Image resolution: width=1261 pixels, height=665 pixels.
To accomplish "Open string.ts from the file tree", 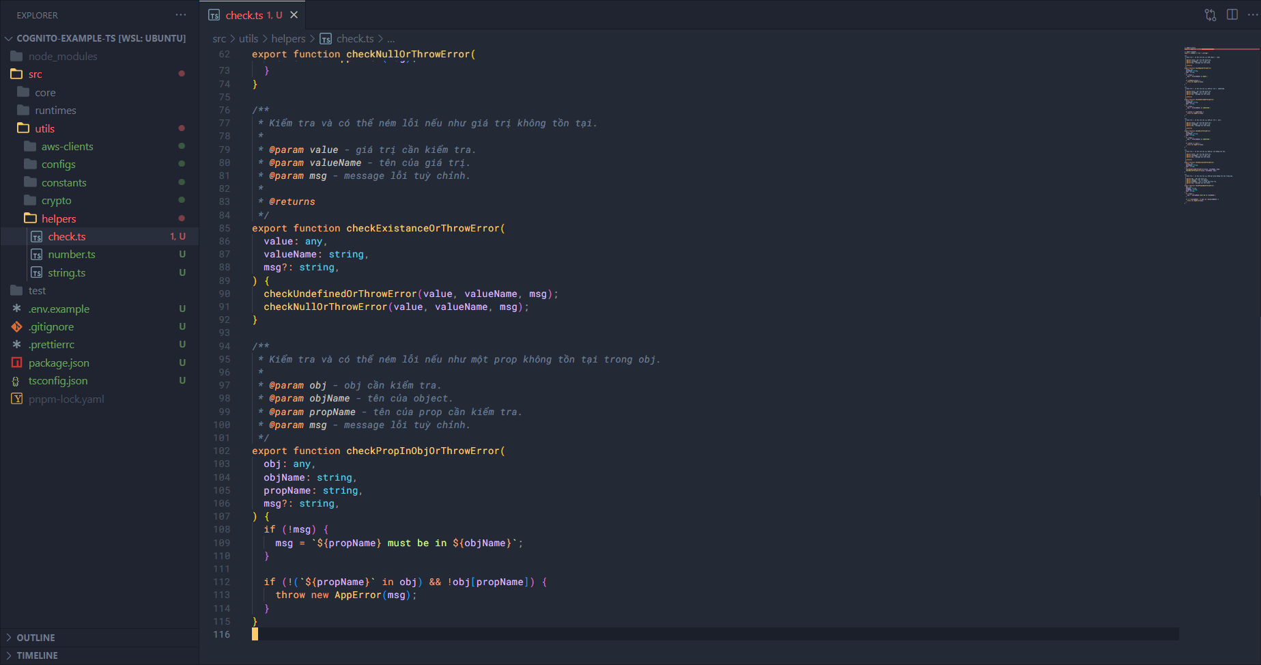I will [67, 272].
